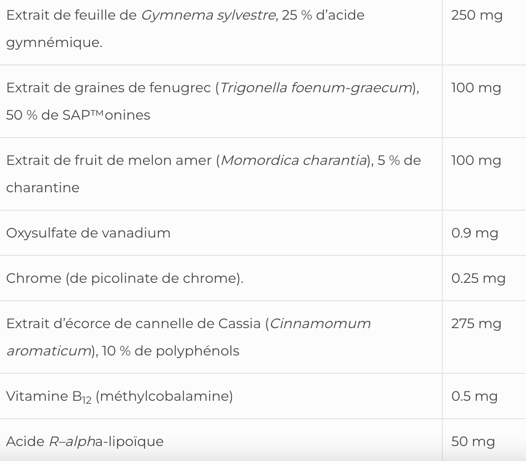Select the 0.25 mg dosage cell
The image size is (526, 461).
pyautogui.click(x=478, y=279)
